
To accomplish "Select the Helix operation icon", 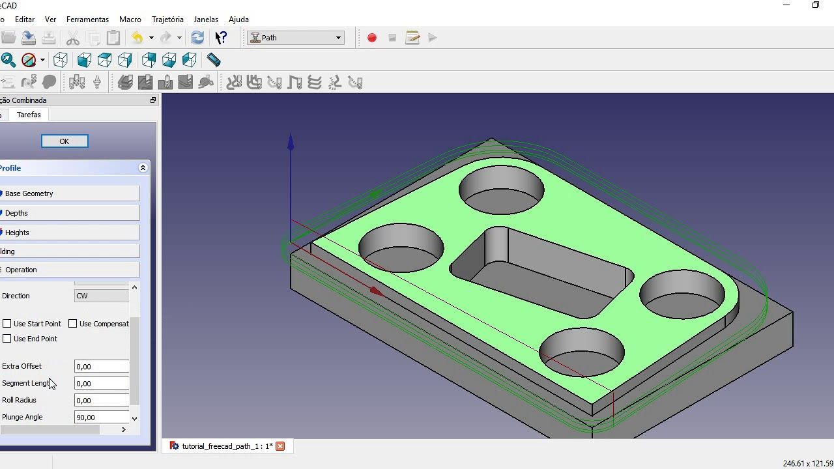I will pyautogui.click(x=315, y=82).
